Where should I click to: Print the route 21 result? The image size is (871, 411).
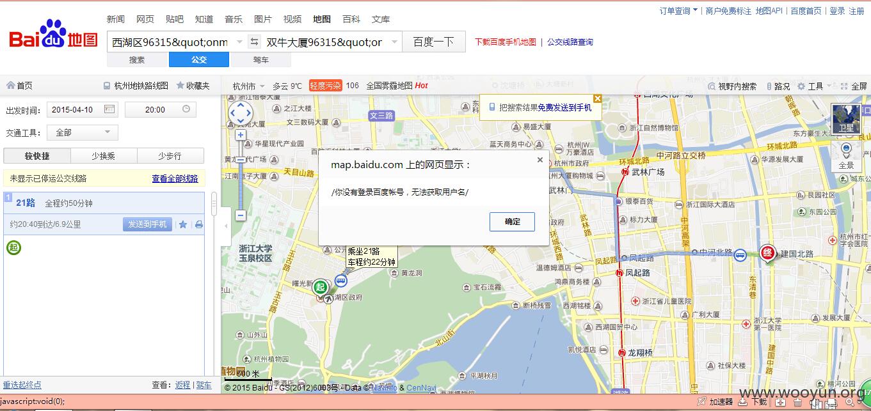pos(198,224)
